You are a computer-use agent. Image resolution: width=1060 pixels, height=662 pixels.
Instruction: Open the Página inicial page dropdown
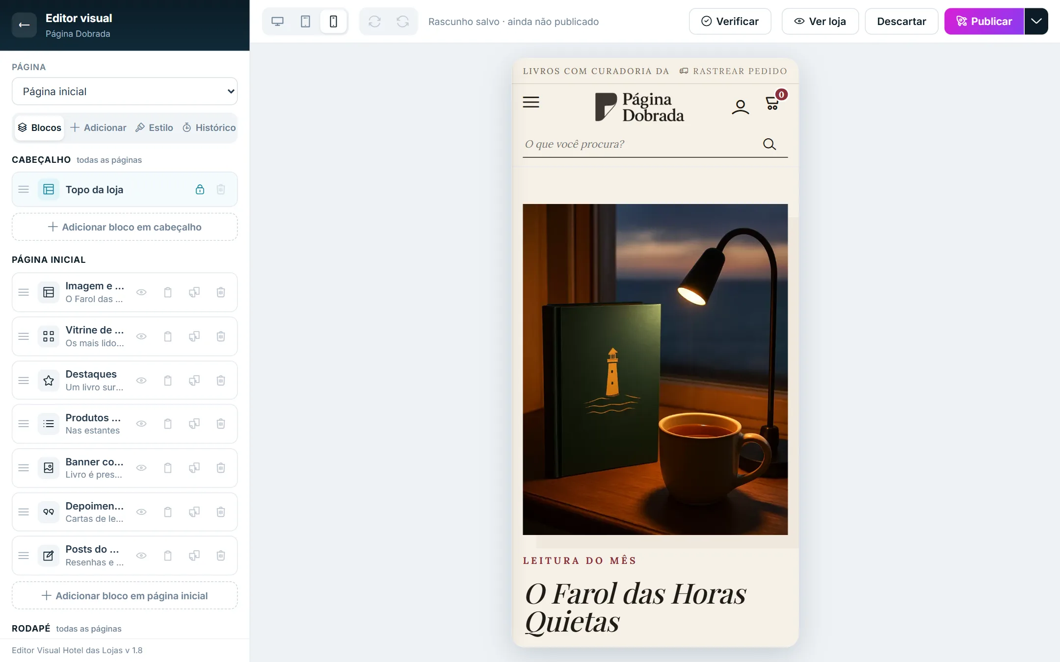[125, 91]
